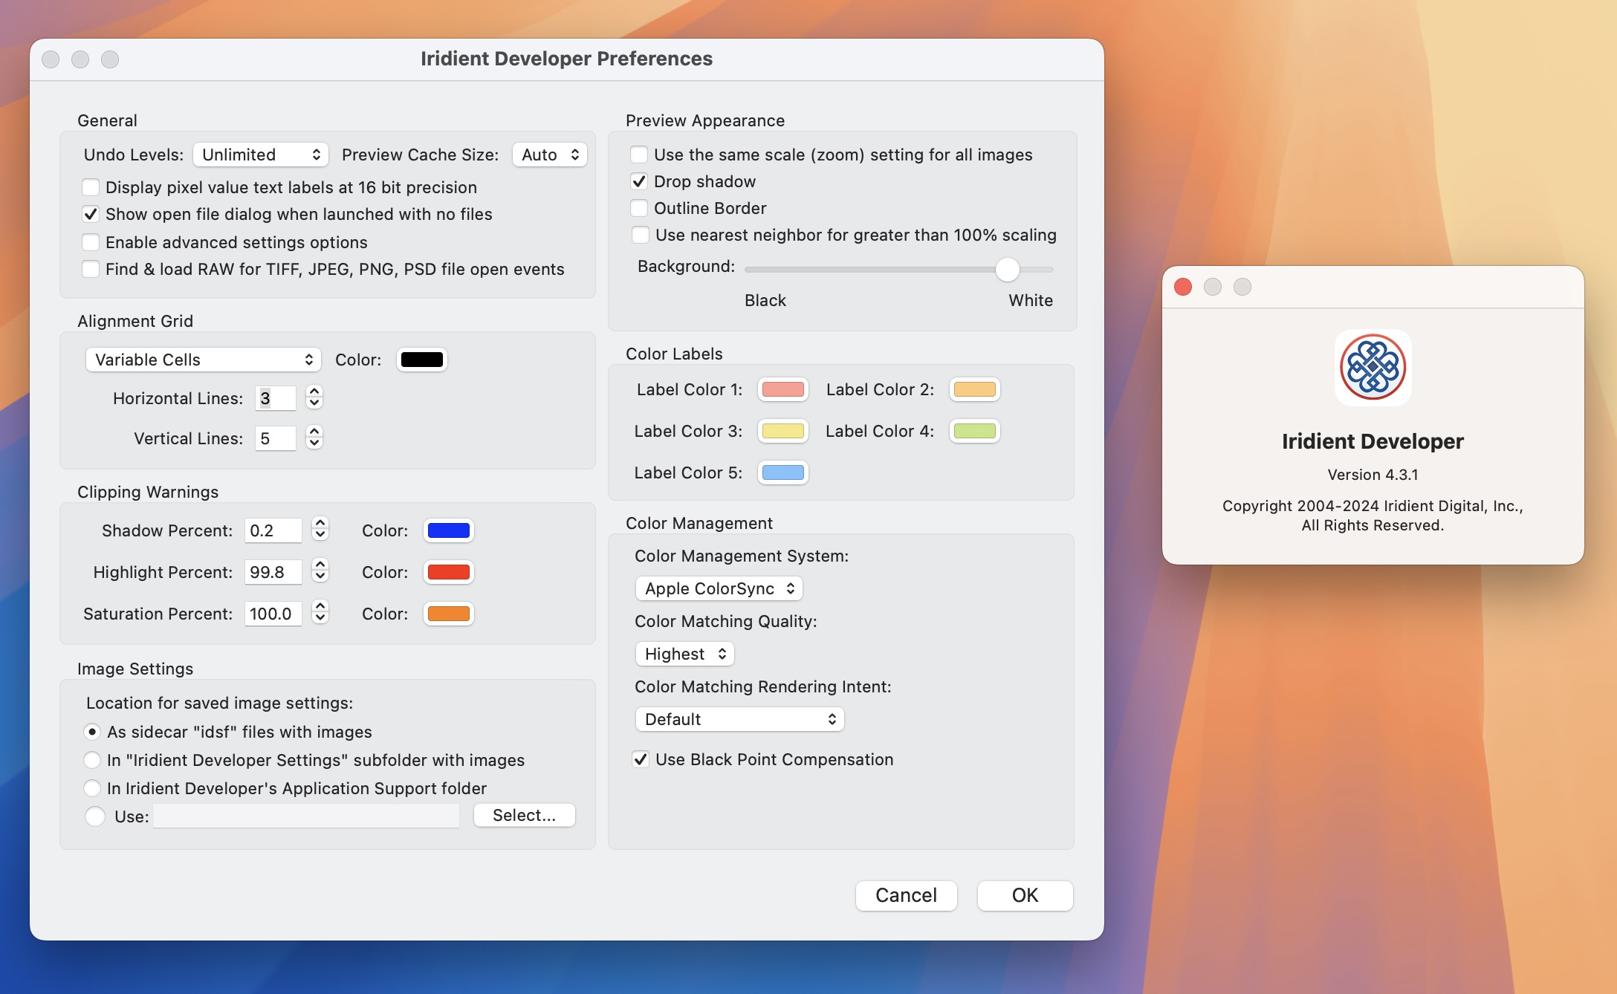The image size is (1617, 994).
Task: Click OK to confirm preferences
Action: [x=1025, y=895]
